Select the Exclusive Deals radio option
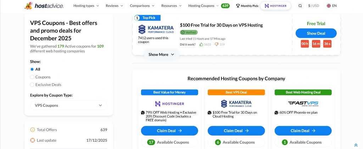The height and width of the screenshot is (149, 363). point(32,85)
